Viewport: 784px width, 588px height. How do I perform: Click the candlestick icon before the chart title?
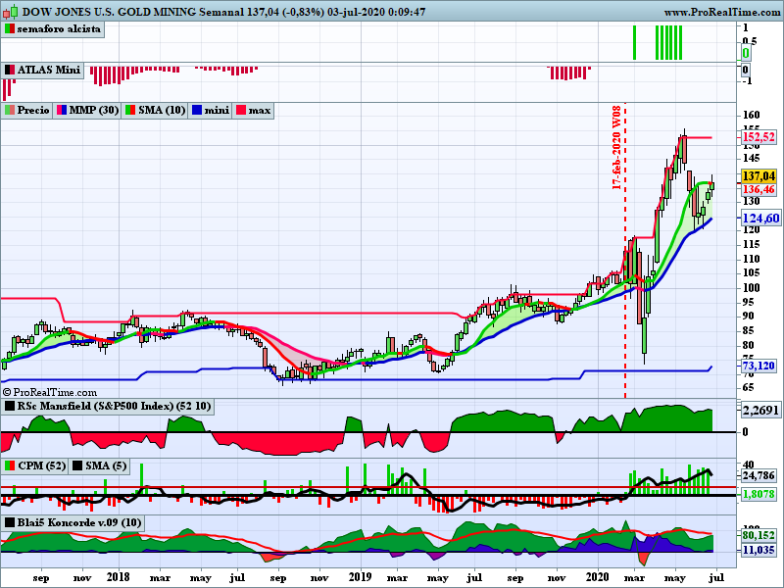click(x=11, y=12)
